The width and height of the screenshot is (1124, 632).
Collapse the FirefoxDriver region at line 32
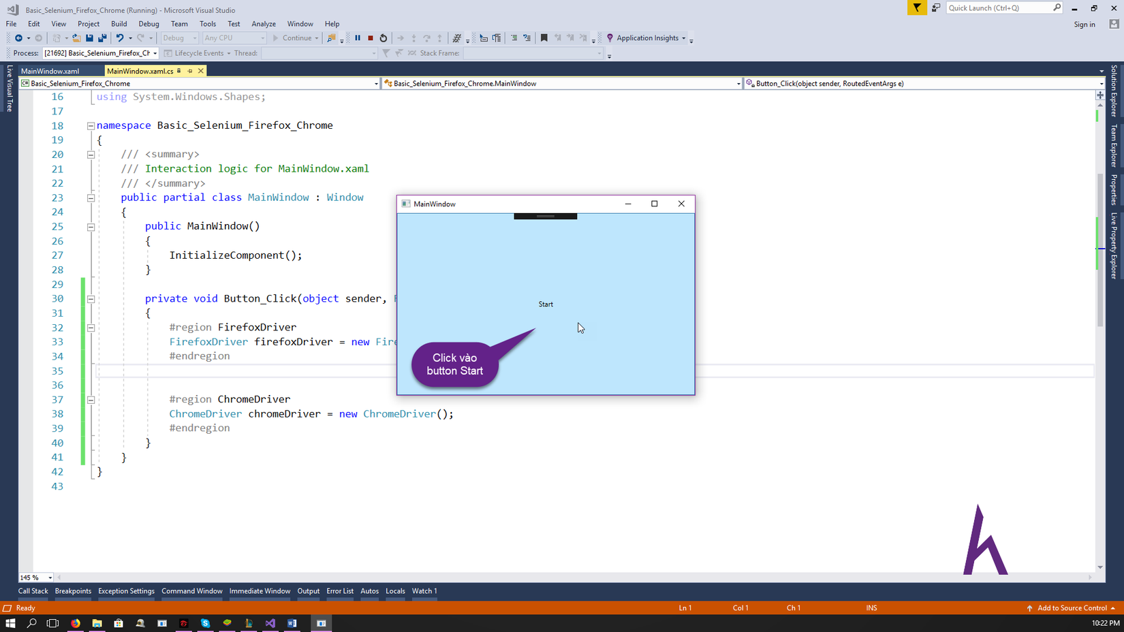[91, 328]
